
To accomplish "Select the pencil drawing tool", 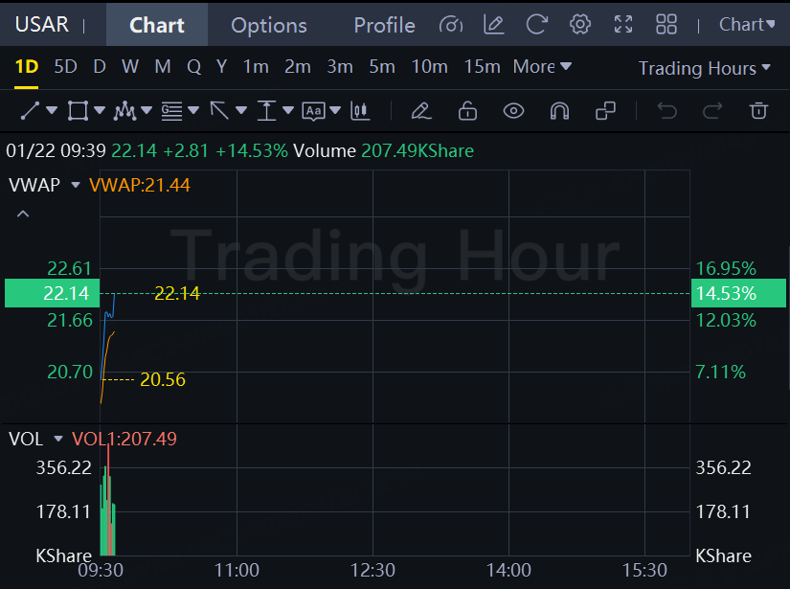I will (x=420, y=111).
